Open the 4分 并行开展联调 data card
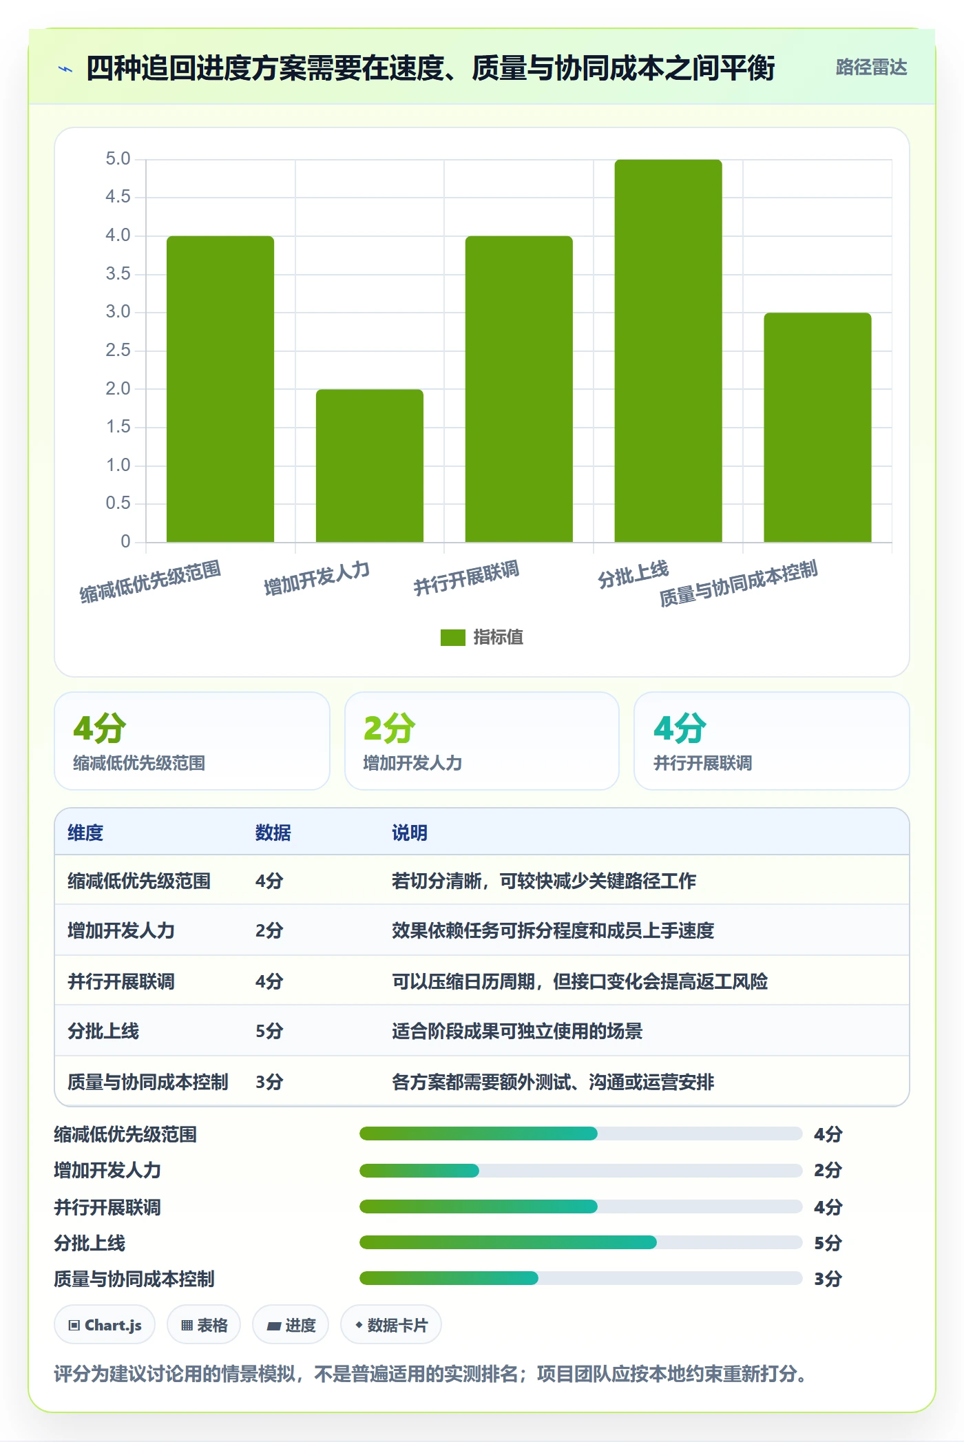Image resolution: width=964 pixels, height=1442 pixels. point(772,741)
